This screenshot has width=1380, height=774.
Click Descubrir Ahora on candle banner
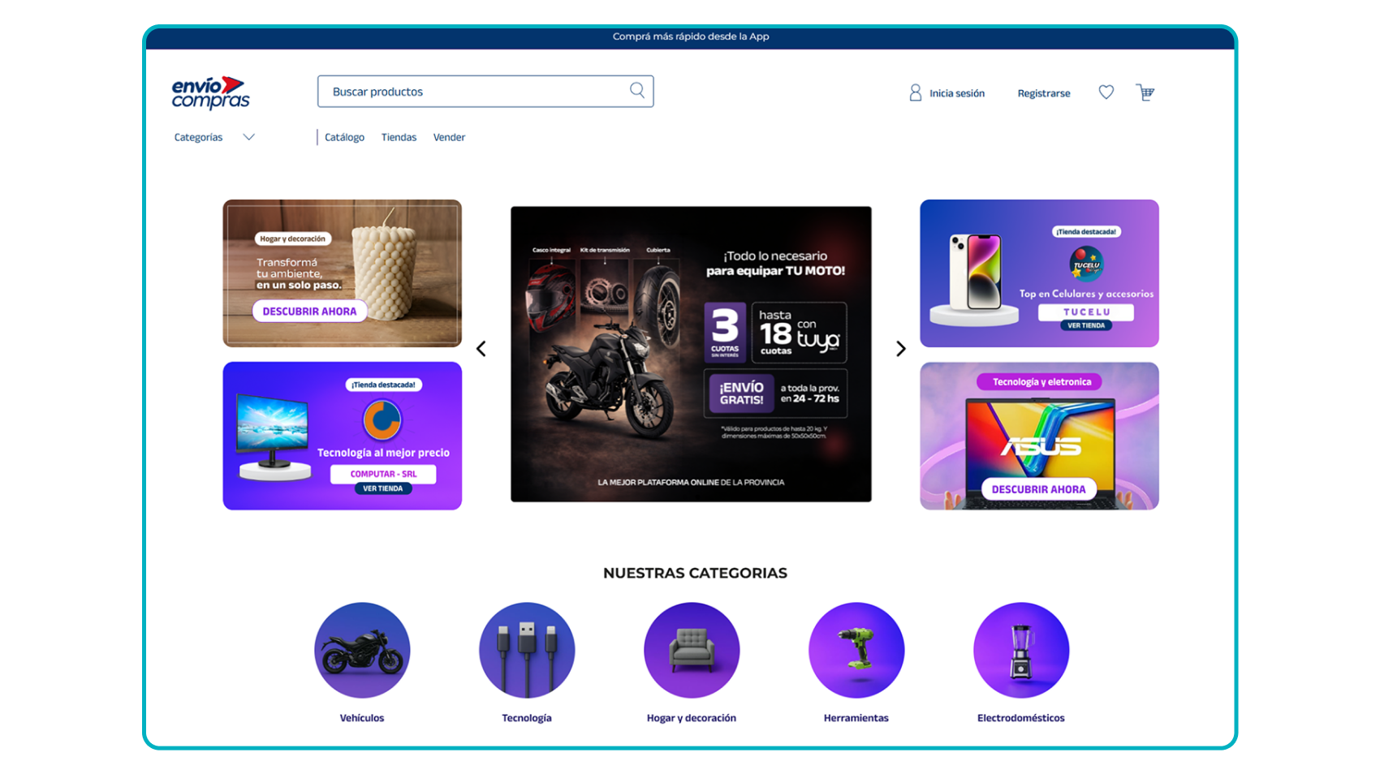tap(309, 312)
